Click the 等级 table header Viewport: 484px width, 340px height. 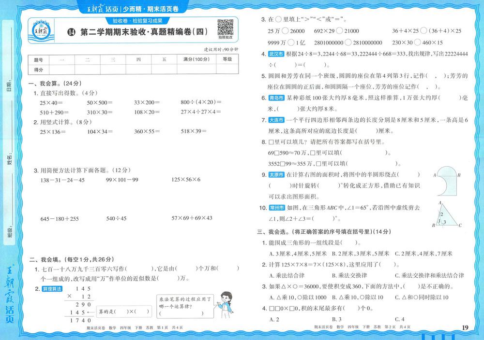click(x=227, y=59)
